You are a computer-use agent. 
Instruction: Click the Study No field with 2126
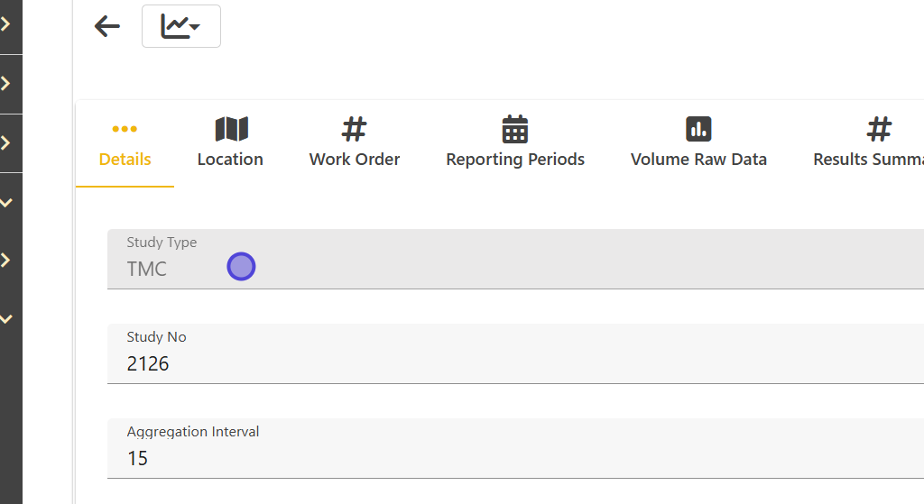click(514, 363)
